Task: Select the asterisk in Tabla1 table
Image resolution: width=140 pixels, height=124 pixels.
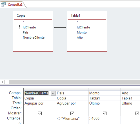Action: (77, 22)
